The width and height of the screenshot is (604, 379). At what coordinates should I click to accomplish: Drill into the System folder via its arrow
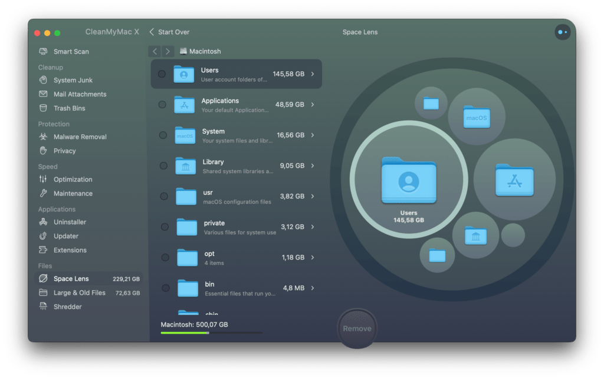click(x=313, y=135)
